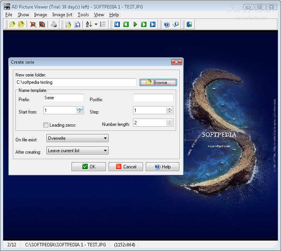Start the slideshow with play icon
This screenshot has height=251, width=281.
[135, 24]
